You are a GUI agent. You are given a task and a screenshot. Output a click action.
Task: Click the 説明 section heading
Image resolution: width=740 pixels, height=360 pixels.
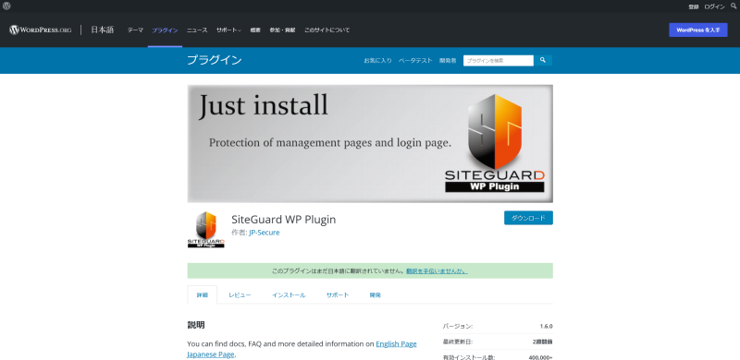point(196,325)
